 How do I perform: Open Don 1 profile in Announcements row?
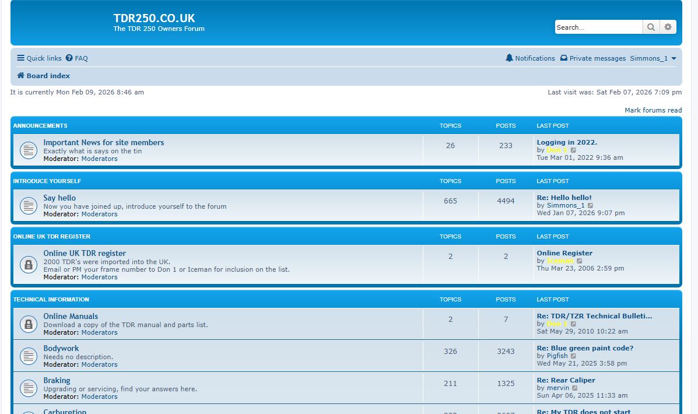point(557,150)
